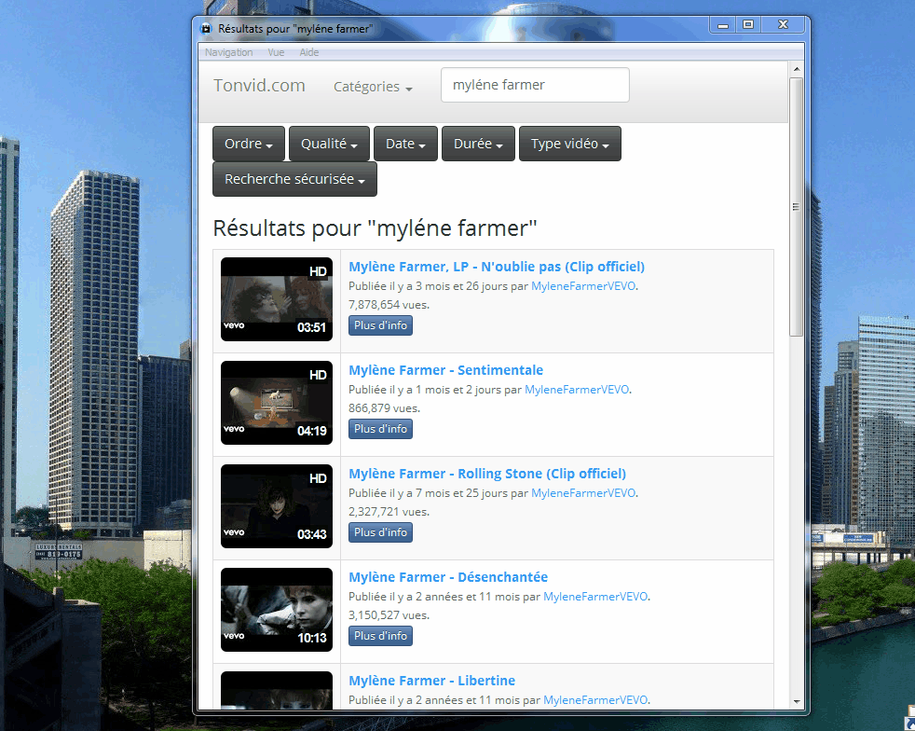Screen dimensions: 915x731
Task: Click the app icon in the title bar
Action: pyautogui.click(x=205, y=29)
